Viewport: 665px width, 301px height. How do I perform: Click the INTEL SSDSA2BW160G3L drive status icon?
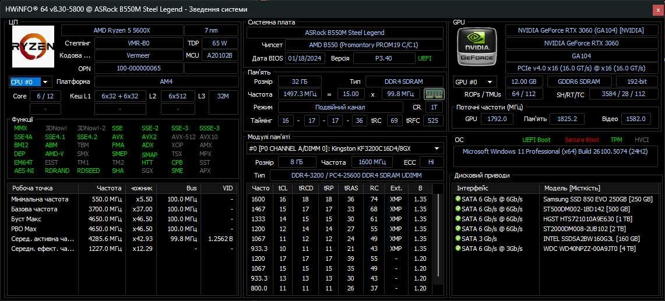[x=458, y=238]
